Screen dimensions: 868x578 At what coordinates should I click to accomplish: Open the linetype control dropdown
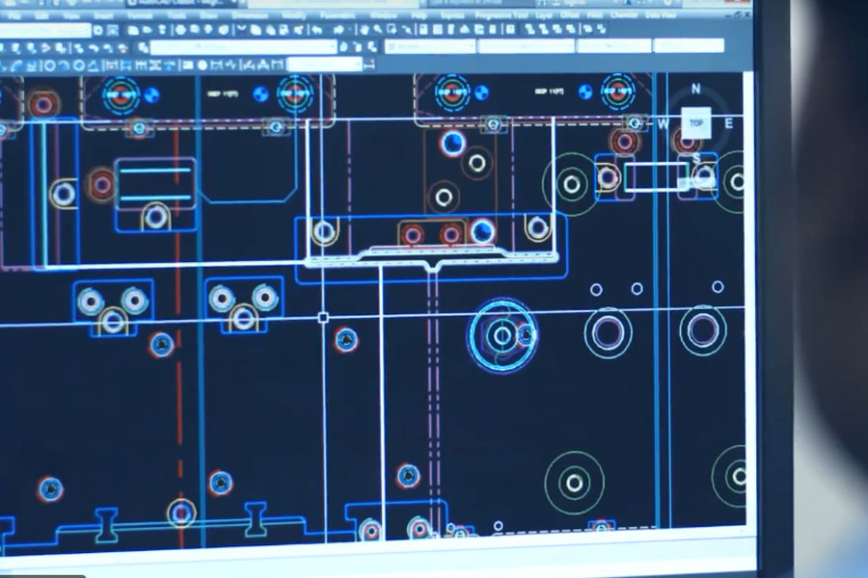click(526, 46)
